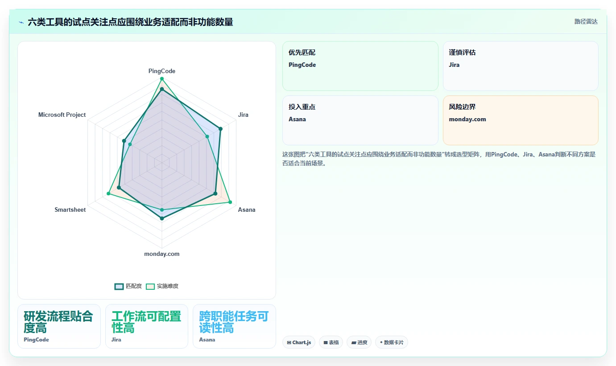The width and height of the screenshot is (616, 366).
Task: Toggle the 匹配度 legend series
Action: [x=128, y=286]
